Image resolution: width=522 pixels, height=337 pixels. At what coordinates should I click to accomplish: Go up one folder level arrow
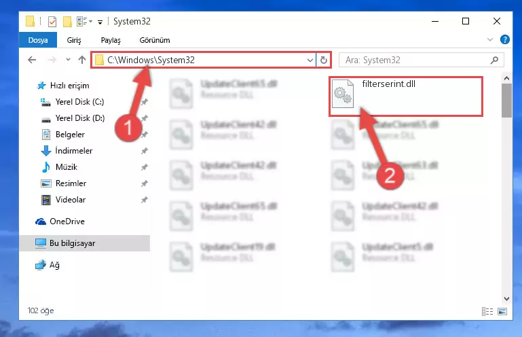pos(82,60)
